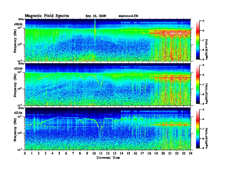Click the -8 tick on dD/dt color scale
Screen dimensions: 227x176
point(203,94)
